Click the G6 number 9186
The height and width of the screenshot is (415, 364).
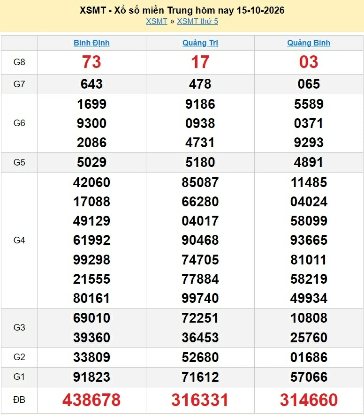(200, 104)
